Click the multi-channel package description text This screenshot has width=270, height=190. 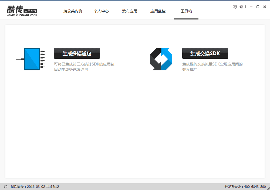click(84, 67)
